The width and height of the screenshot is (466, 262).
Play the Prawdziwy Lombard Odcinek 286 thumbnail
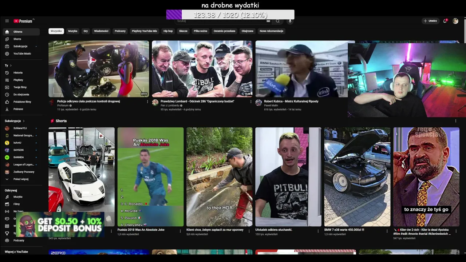[202, 69]
